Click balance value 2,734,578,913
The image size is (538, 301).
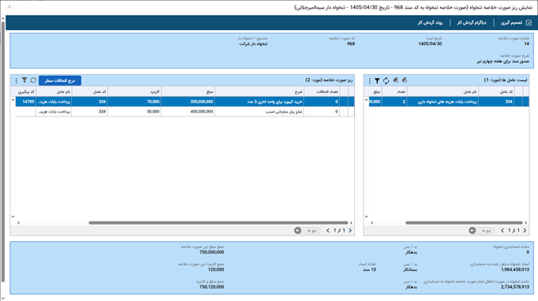[x=515, y=287]
